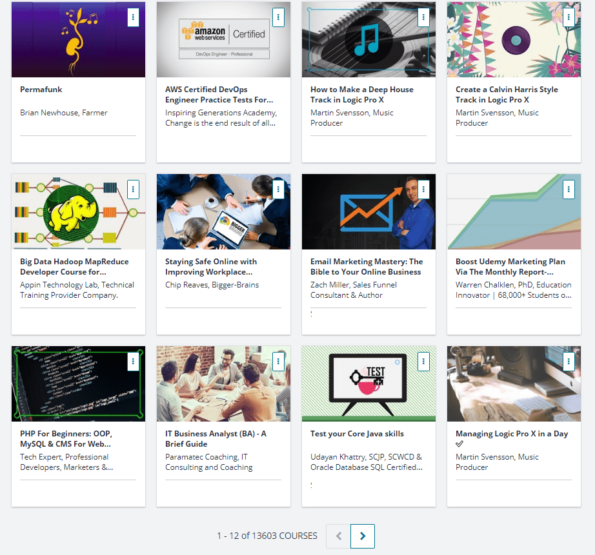
Task: Go to next page of courses
Action: click(363, 536)
